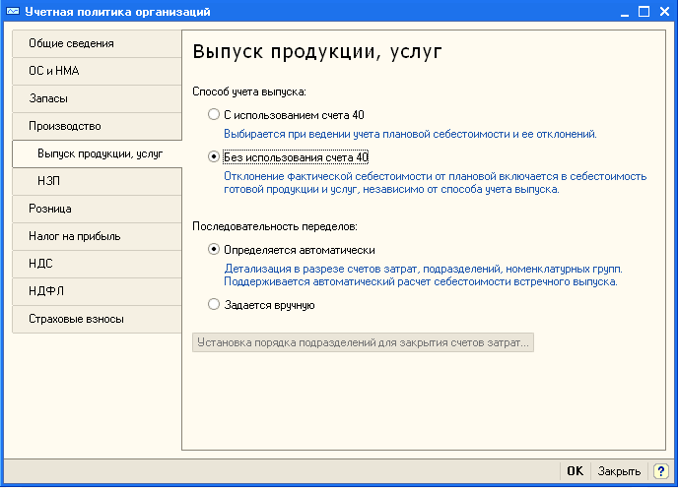Image resolution: width=678 pixels, height=488 pixels.
Task: Switch to the 'ОС и НМА' section
Action: (97, 72)
